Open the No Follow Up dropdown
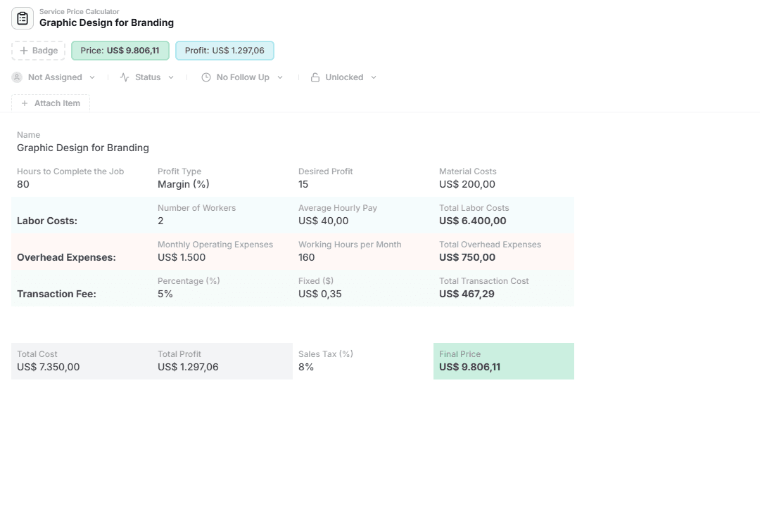 pyautogui.click(x=242, y=77)
